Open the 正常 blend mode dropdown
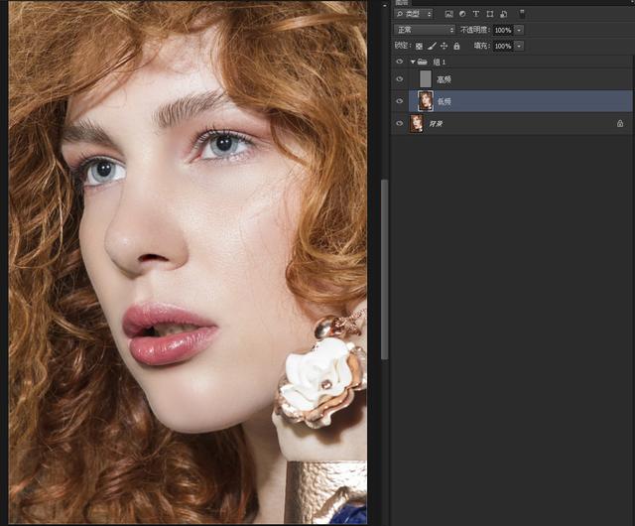Screen dimensions: 635x526 pos(425,30)
